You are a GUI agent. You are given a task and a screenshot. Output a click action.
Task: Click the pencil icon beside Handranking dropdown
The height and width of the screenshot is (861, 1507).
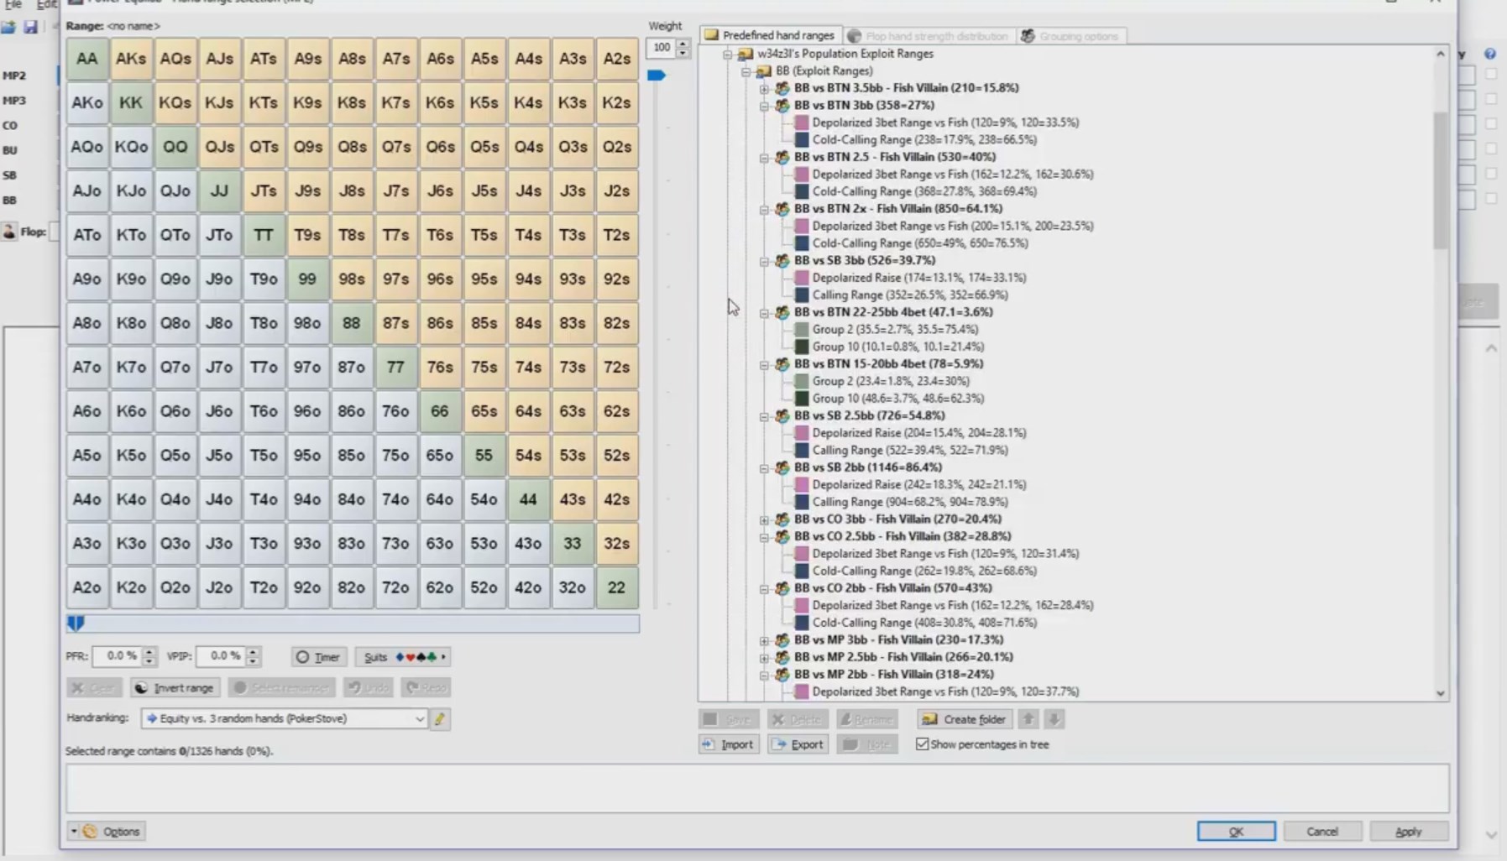click(440, 718)
